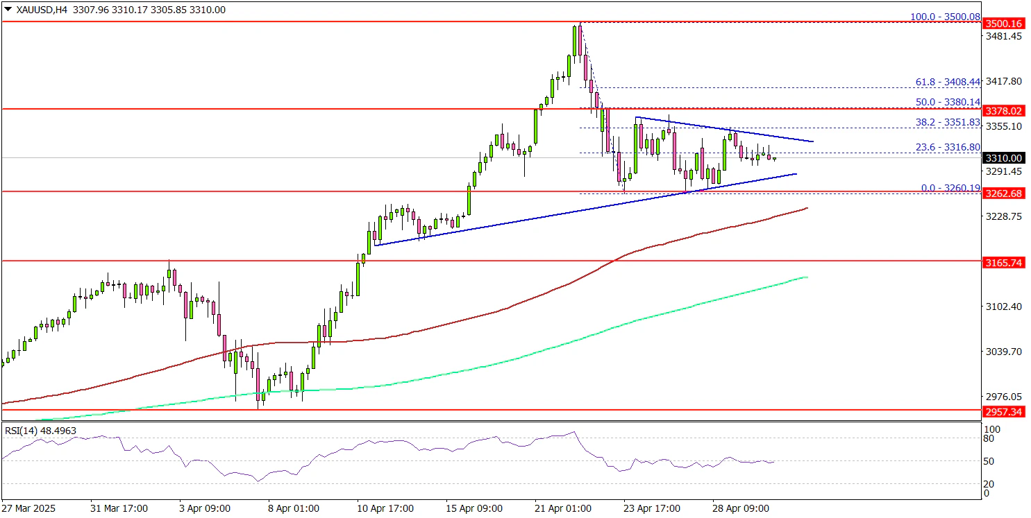Select the 21 Apr 01:00 time label
Screen dimensions: 1031x518
(x=563, y=508)
